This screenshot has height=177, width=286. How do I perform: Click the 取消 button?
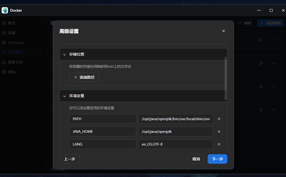(196, 159)
